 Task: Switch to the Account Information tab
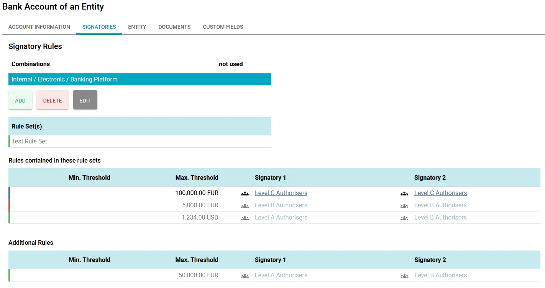click(39, 27)
